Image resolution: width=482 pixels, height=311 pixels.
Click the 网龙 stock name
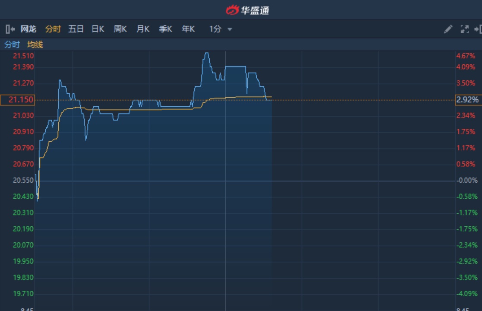(x=28, y=29)
